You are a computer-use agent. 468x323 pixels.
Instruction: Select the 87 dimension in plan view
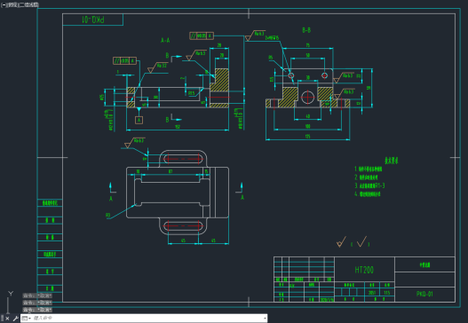pos(171,171)
